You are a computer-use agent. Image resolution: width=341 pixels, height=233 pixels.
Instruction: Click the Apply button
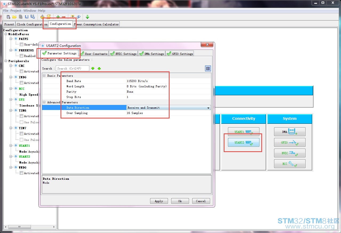click(x=159, y=201)
